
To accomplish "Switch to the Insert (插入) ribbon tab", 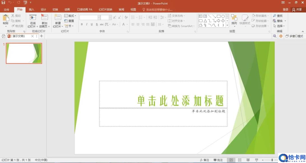I will 31,9.
